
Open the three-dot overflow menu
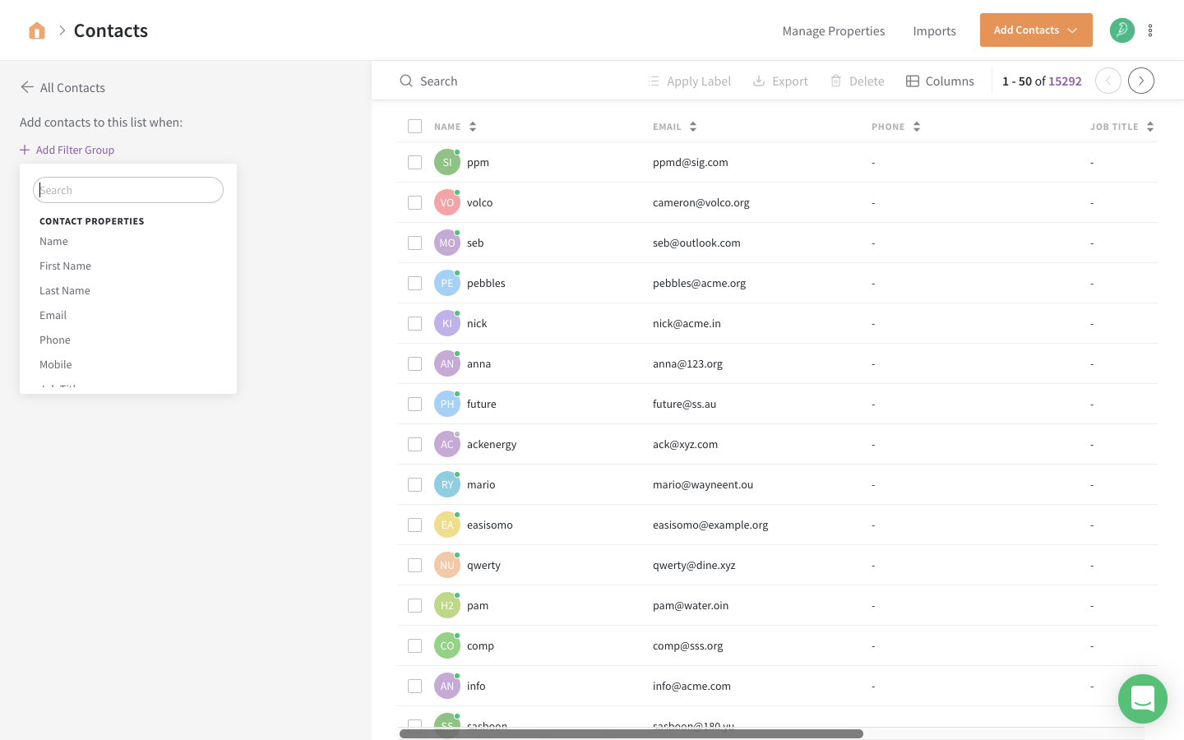tap(1150, 30)
